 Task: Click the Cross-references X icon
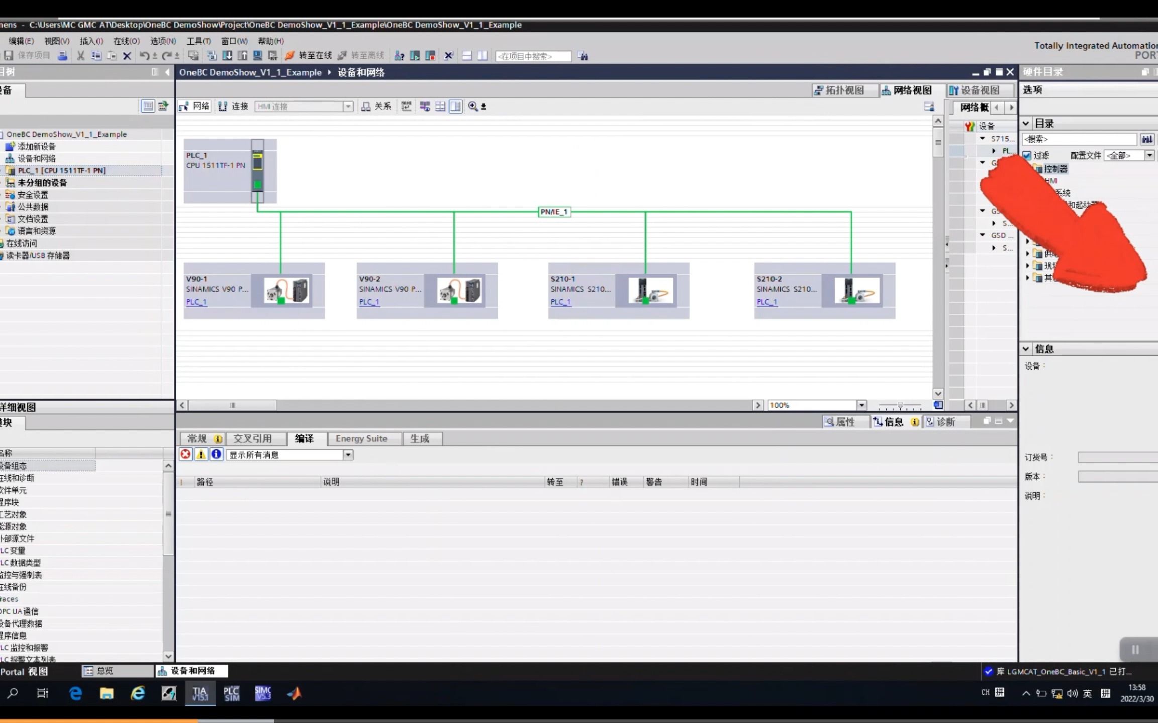tap(449, 56)
